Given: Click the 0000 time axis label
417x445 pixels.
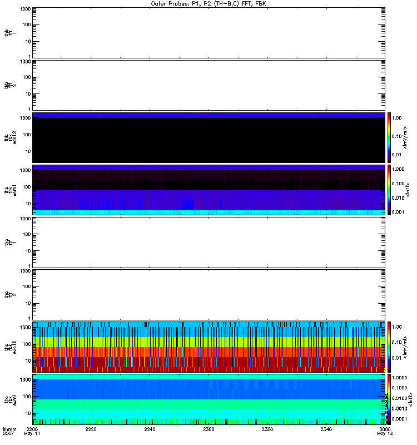Looking at the screenshot, I should click(x=385, y=429).
